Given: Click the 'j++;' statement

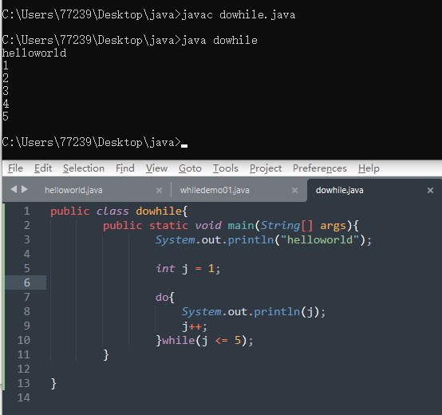Looking at the screenshot, I should (195, 326).
